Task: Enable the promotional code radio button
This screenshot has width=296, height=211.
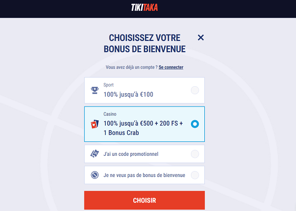Action: pos(195,154)
